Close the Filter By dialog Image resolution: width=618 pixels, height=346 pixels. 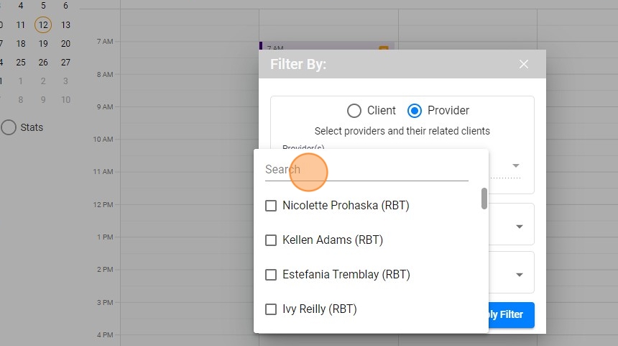click(524, 64)
